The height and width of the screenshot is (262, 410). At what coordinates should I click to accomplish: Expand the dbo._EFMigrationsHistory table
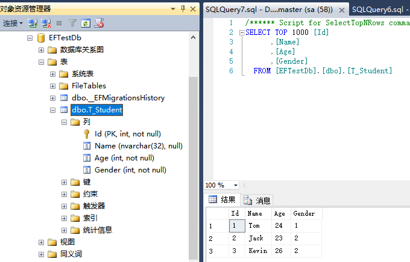point(53,98)
